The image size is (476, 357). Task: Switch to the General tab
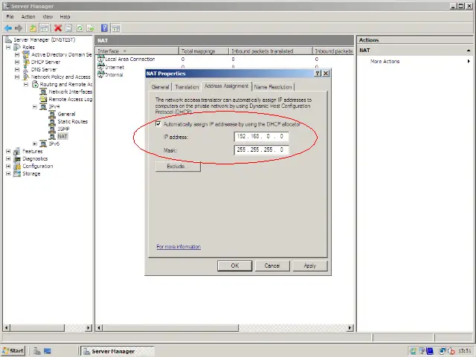[x=160, y=87]
